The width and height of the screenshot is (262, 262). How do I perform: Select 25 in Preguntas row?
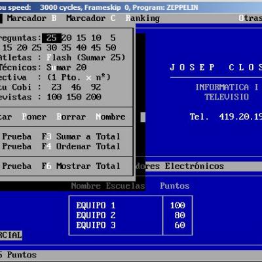click(x=52, y=38)
